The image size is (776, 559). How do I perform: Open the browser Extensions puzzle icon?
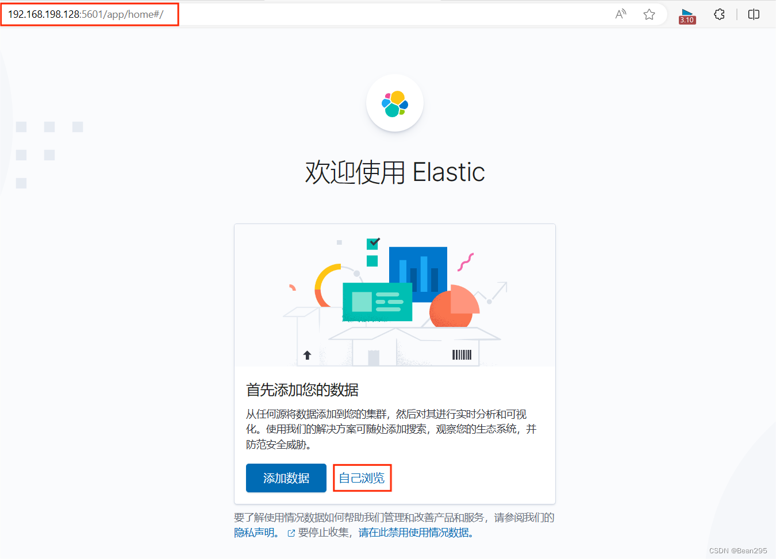[719, 14]
